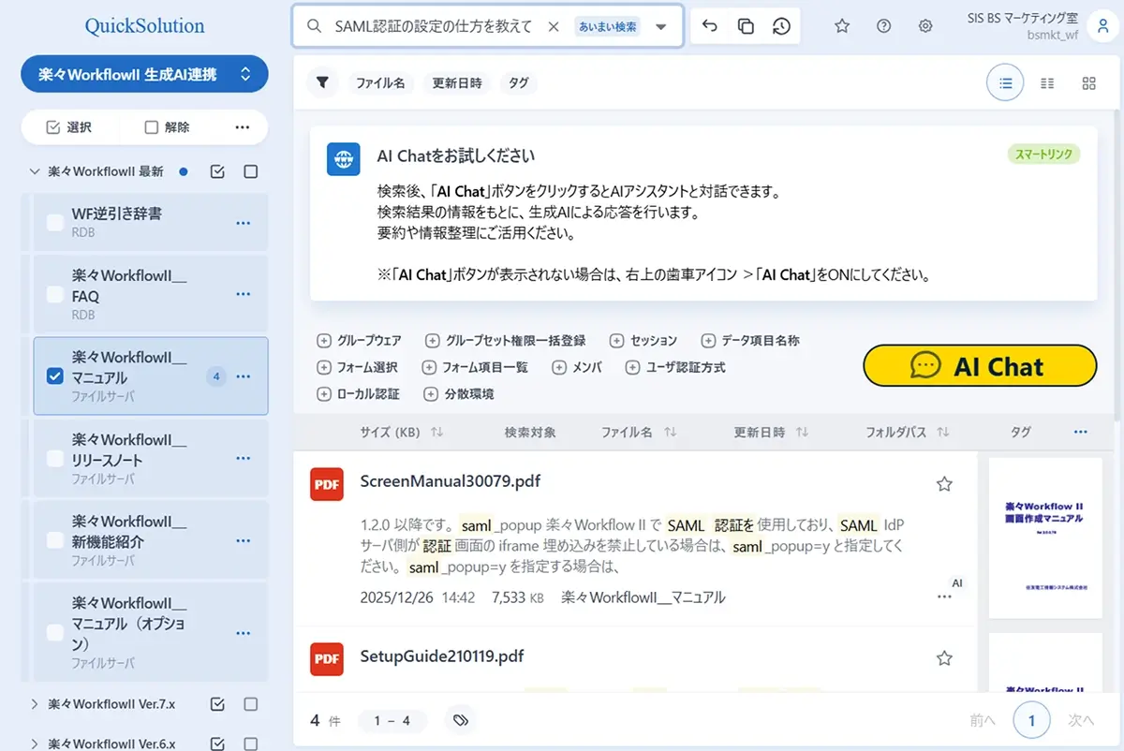Click the 更新日時 filter chip

[x=457, y=83]
